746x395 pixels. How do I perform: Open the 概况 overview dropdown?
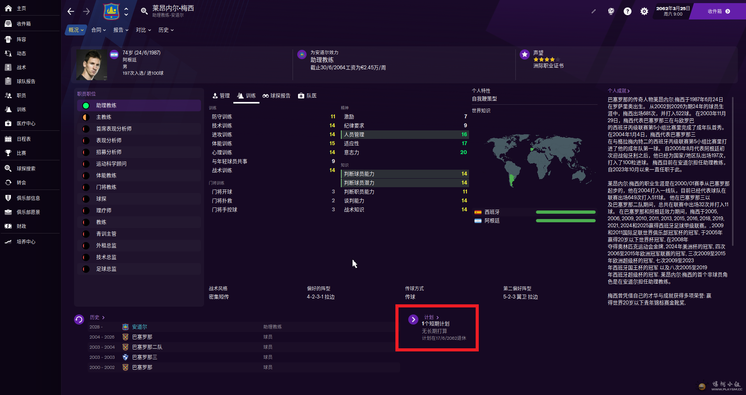coord(76,30)
